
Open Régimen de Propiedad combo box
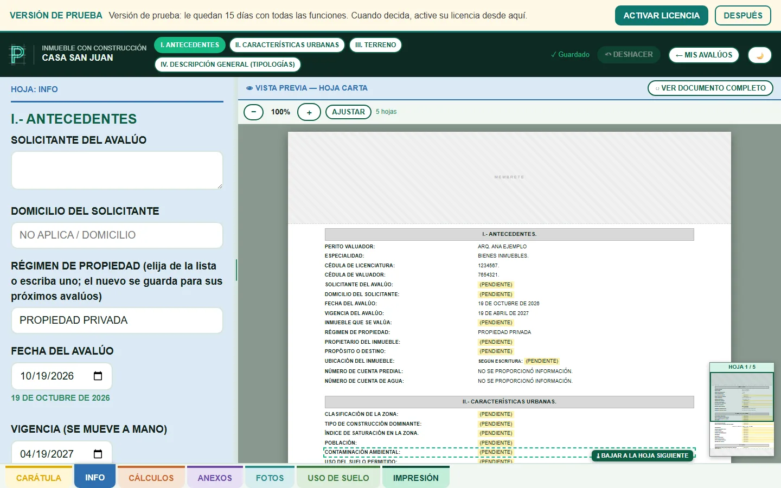[117, 320]
